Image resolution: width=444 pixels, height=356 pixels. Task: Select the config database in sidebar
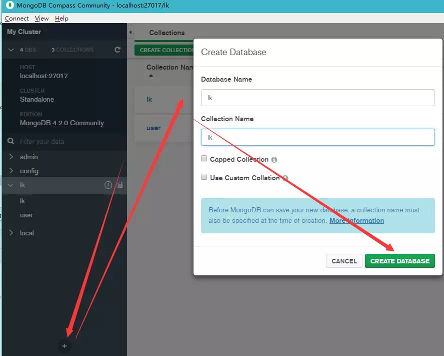[x=29, y=171]
